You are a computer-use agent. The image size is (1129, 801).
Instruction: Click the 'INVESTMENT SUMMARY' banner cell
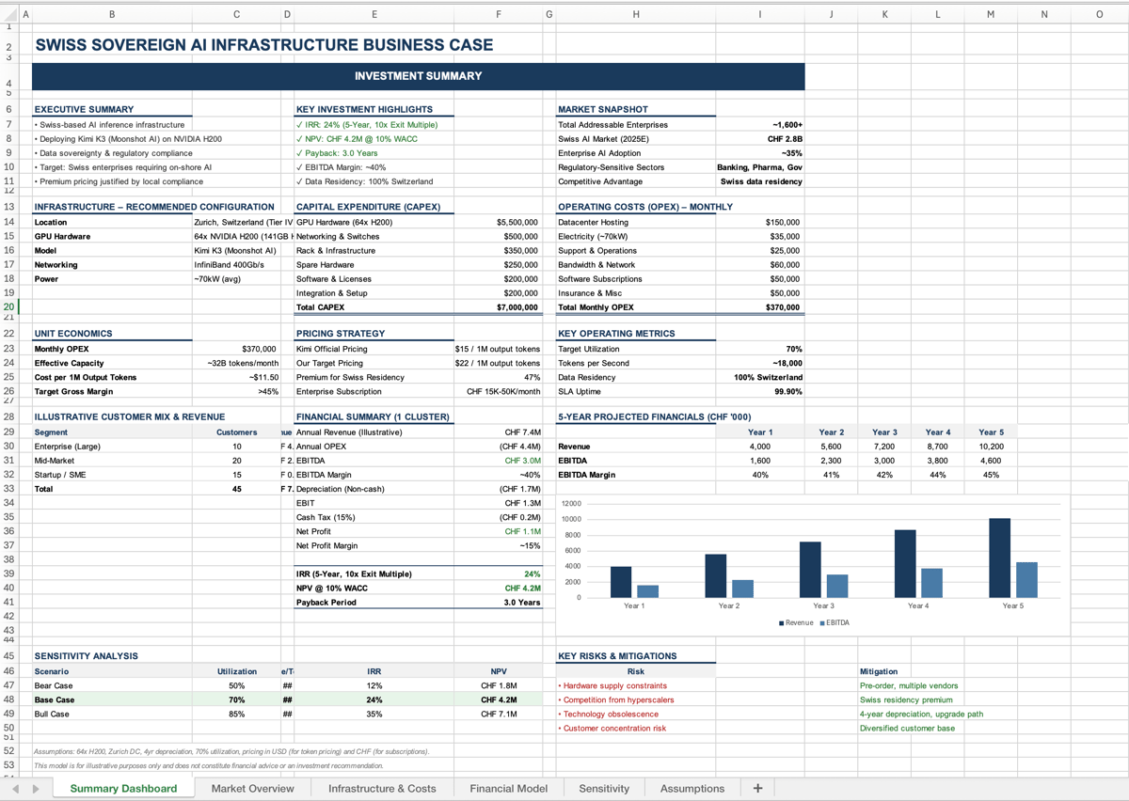coord(418,76)
